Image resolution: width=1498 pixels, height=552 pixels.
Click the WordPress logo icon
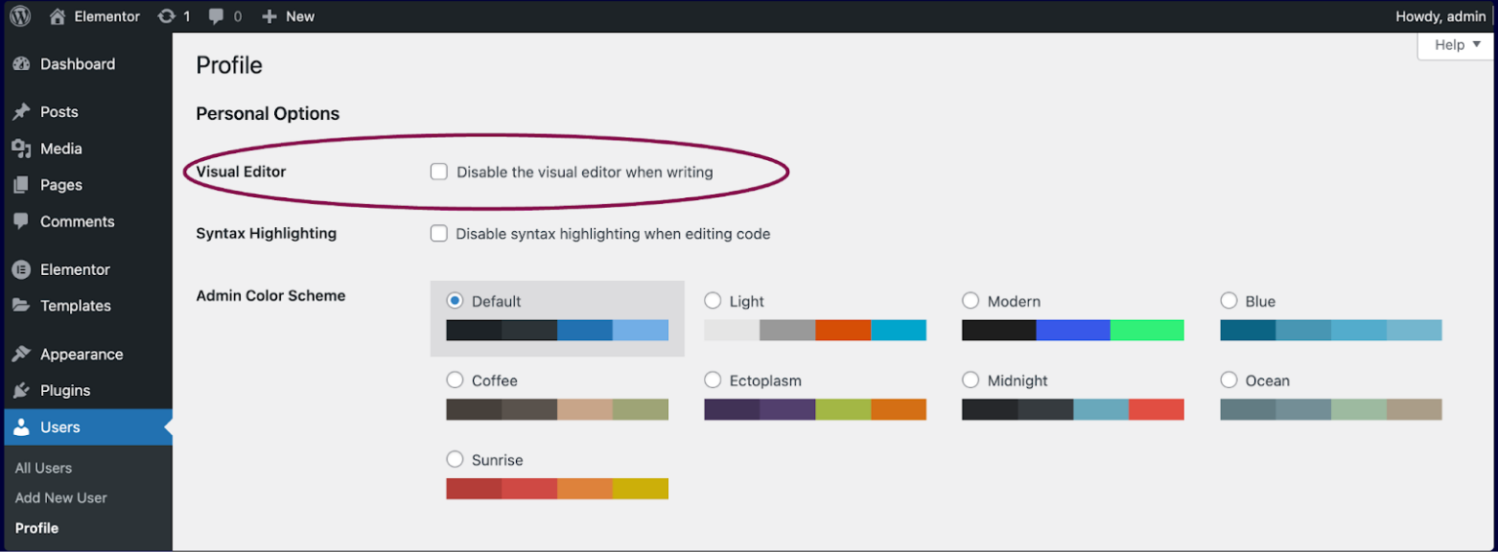[x=20, y=17]
